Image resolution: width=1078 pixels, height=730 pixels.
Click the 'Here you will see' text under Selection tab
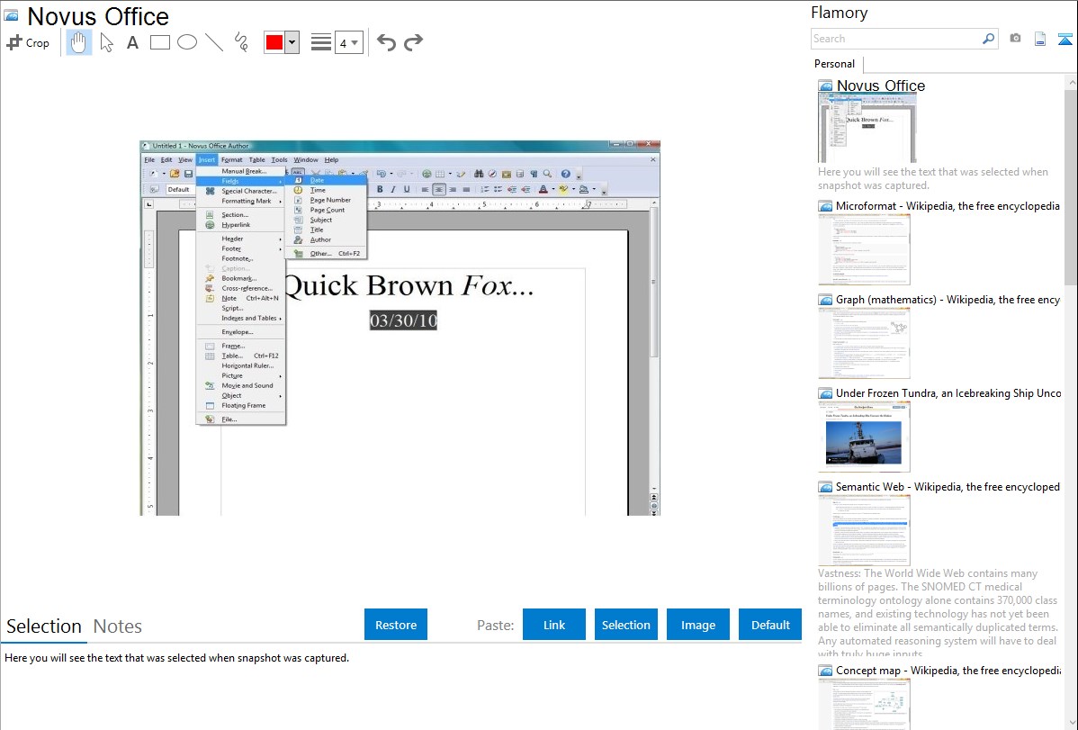(176, 659)
